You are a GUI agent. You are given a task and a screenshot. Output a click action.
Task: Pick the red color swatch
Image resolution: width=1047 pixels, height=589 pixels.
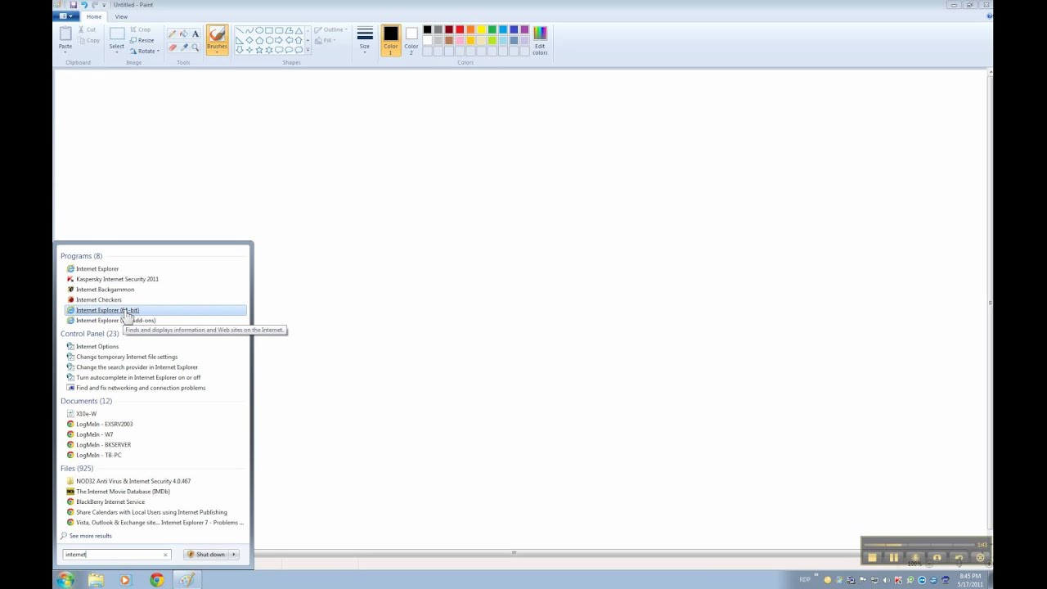(460, 30)
